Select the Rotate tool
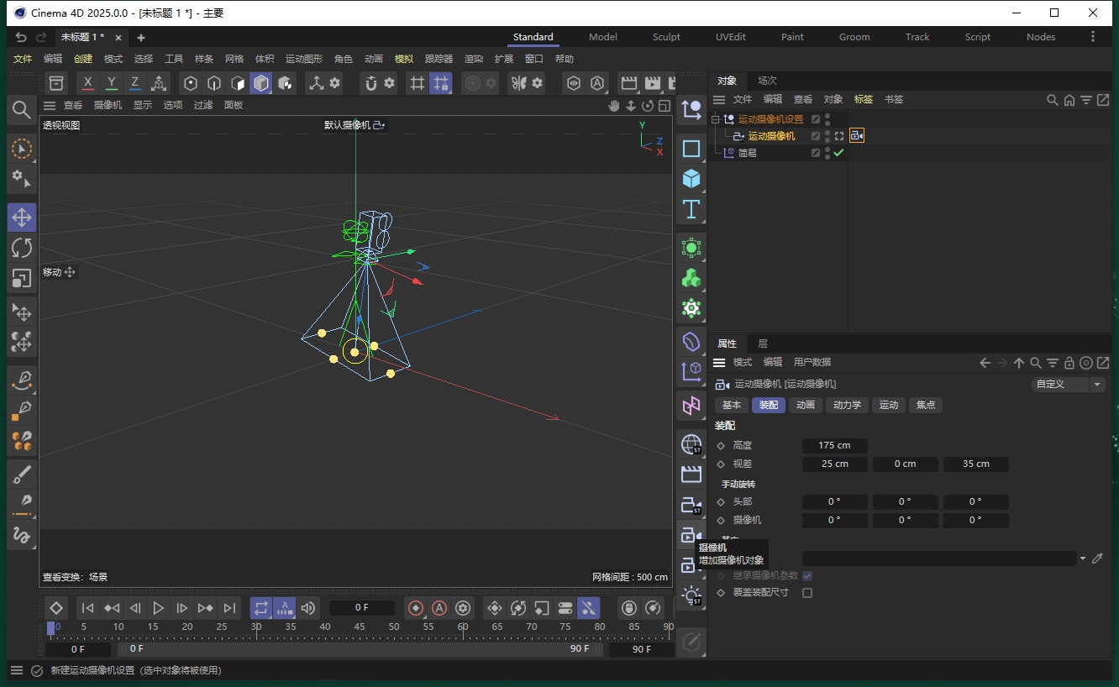 pos(22,247)
